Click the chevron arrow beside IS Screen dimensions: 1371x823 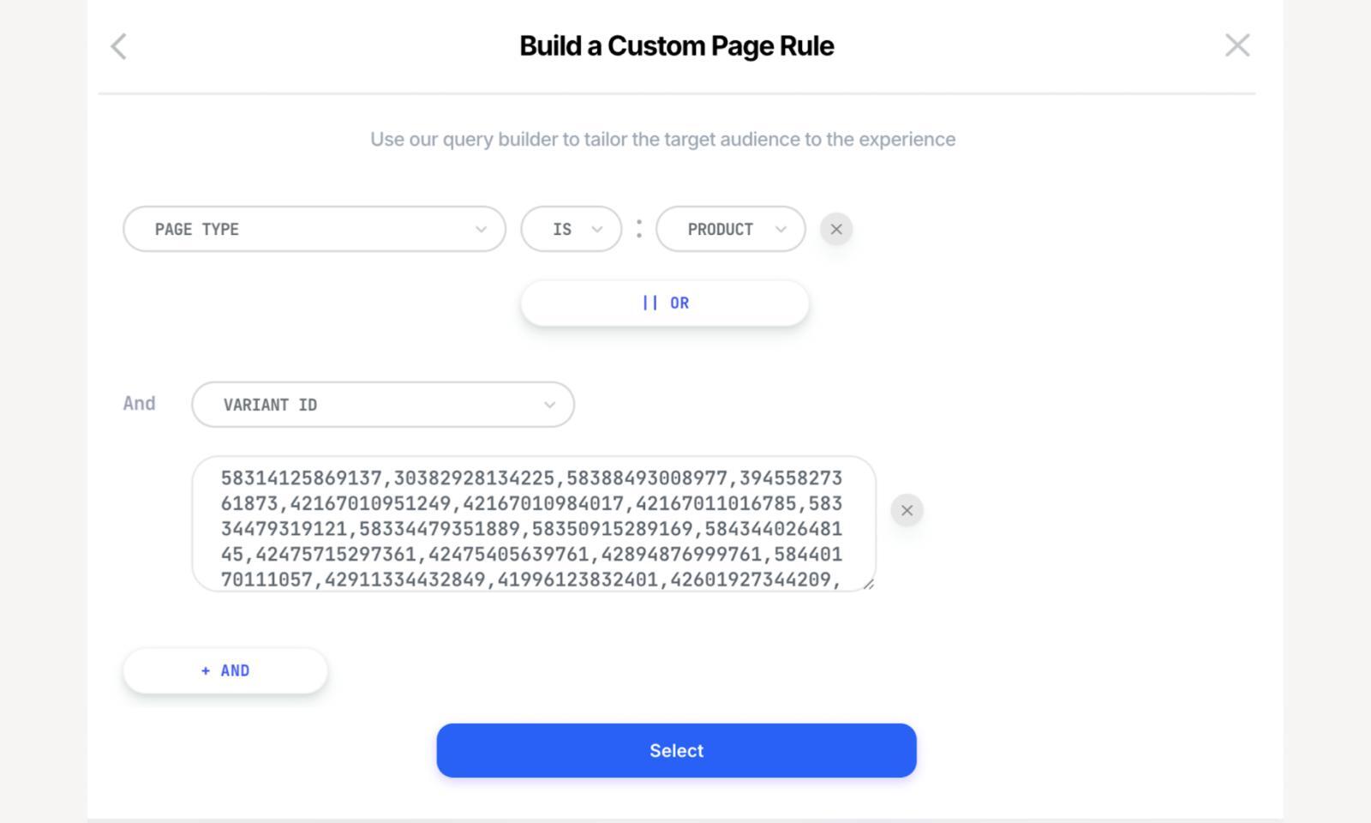click(597, 230)
